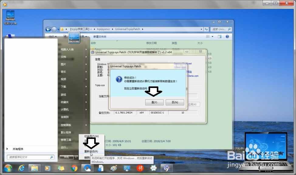Expand the shutdown options arrow button
Viewport: 296px width, 175px height.
click(x=76, y=157)
